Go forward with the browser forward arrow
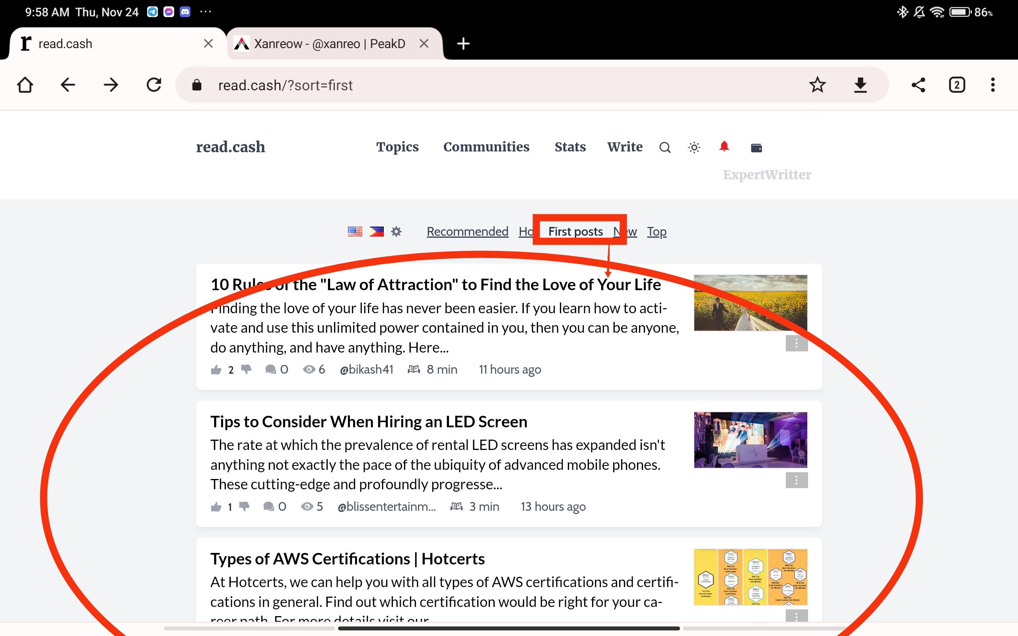 (111, 85)
